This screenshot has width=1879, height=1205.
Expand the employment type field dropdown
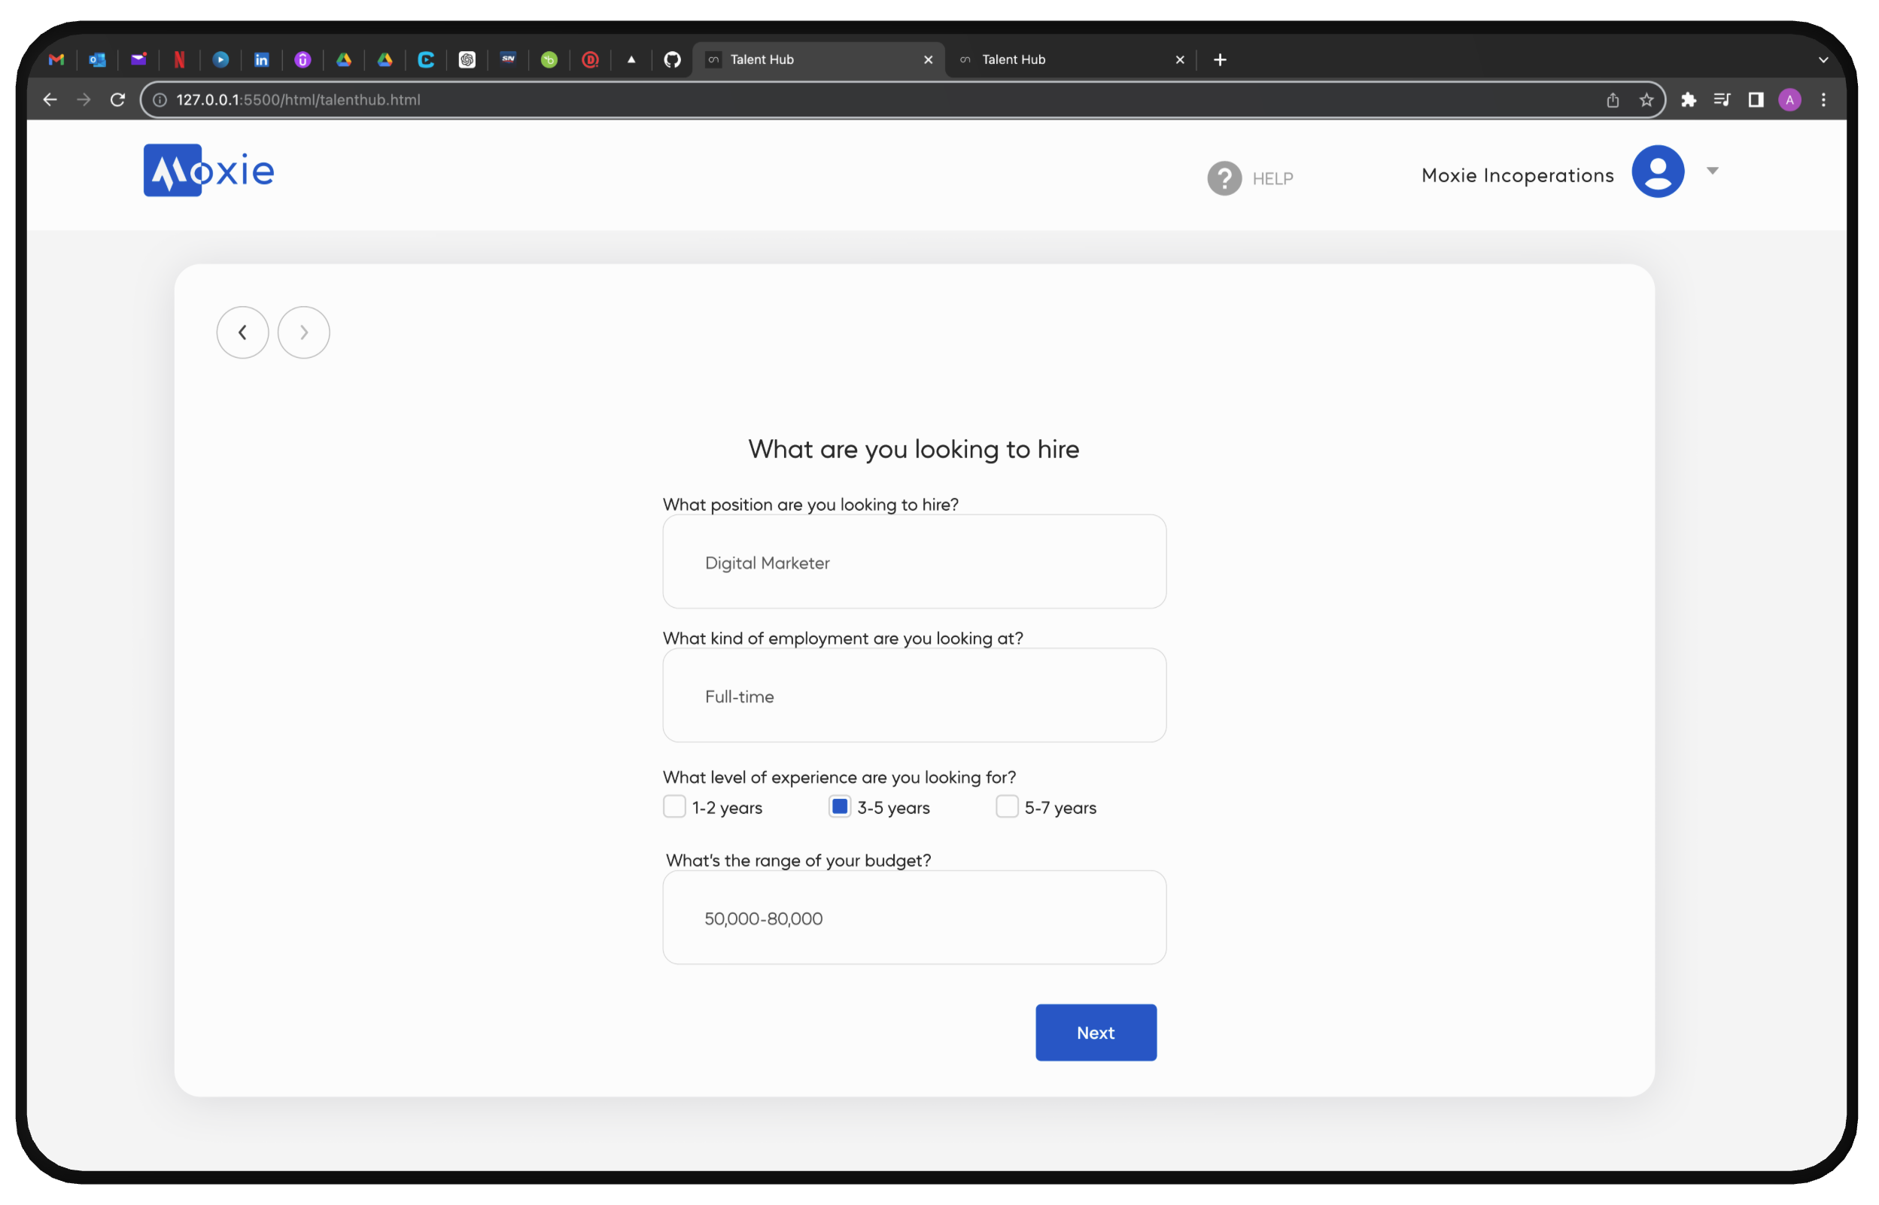[x=914, y=696]
